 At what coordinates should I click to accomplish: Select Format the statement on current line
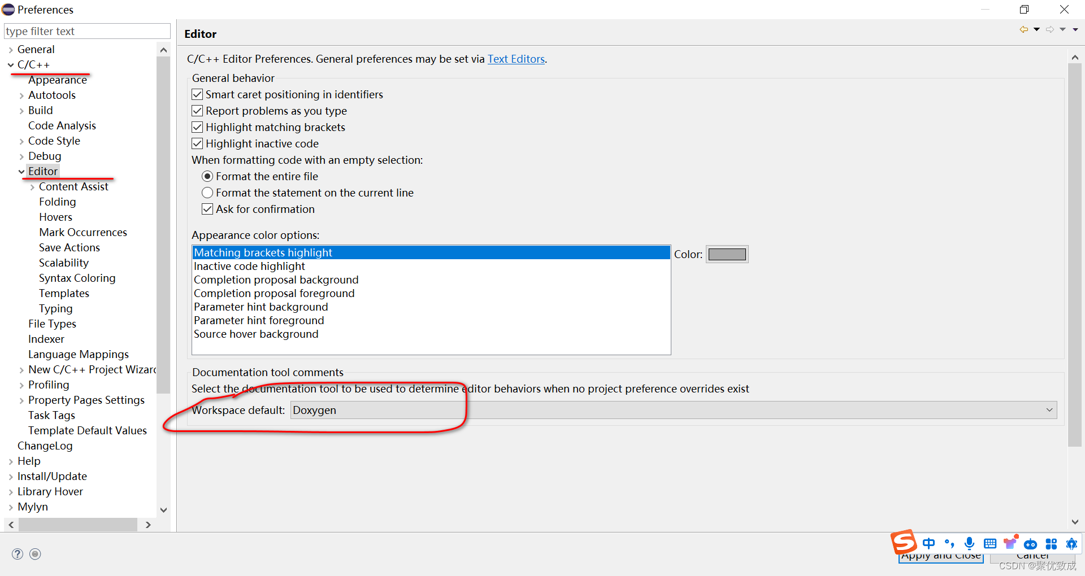click(x=207, y=193)
